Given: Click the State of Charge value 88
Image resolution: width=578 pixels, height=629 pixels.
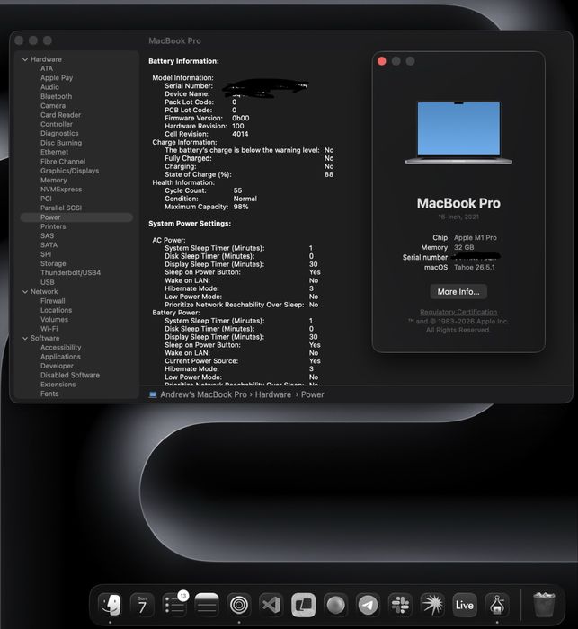Looking at the screenshot, I should click(x=329, y=174).
